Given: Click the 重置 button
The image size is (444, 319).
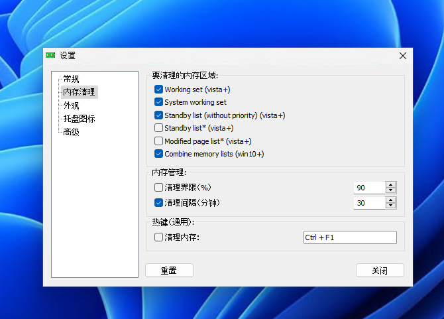Looking at the screenshot, I should (x=169, y=271).
